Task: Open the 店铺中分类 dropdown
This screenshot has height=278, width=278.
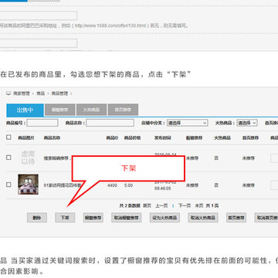Action: point(188,123)
